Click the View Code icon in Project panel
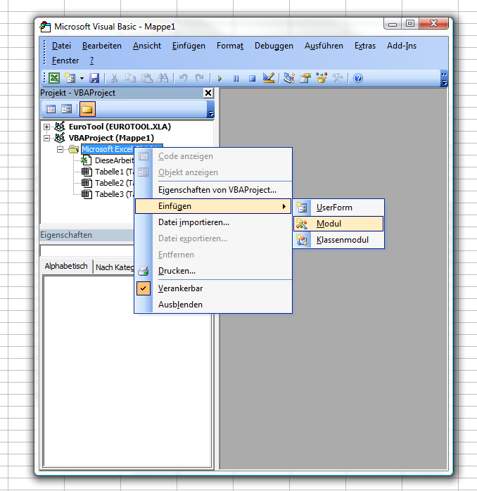Screen dimensions: 477x491 point(51,109)
